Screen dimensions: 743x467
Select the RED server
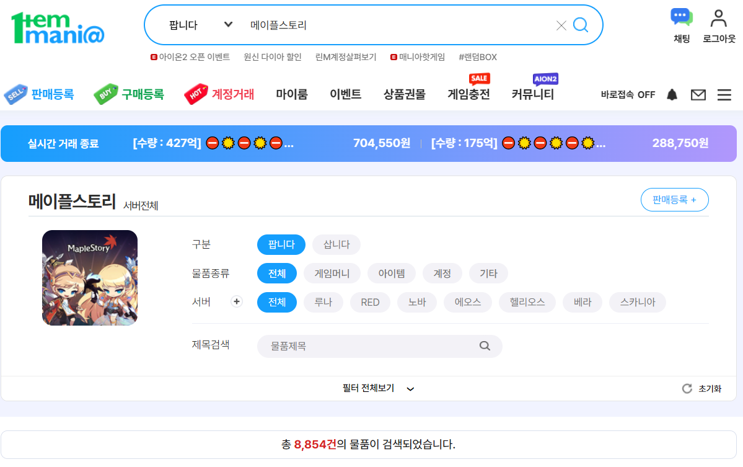(x=370, y=302)
